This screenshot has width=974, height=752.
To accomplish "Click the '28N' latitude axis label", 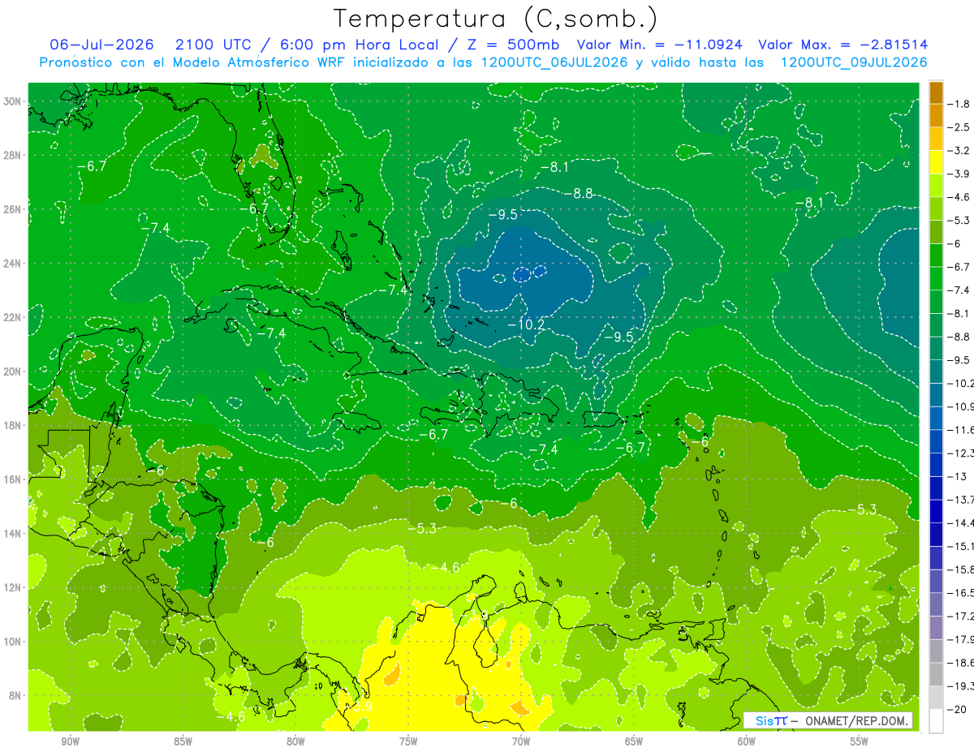I will tap(13, 155).
